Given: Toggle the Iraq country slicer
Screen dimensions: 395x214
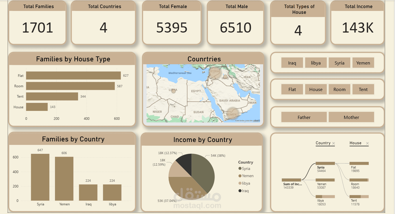Looking at the screenshot, I should (x=292, y=63).
